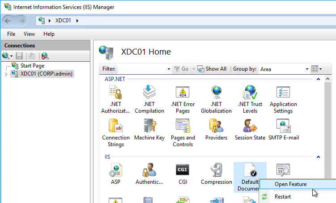
Task: Open the SMTP E-mail feature
Action: click(x=283, y=130)
